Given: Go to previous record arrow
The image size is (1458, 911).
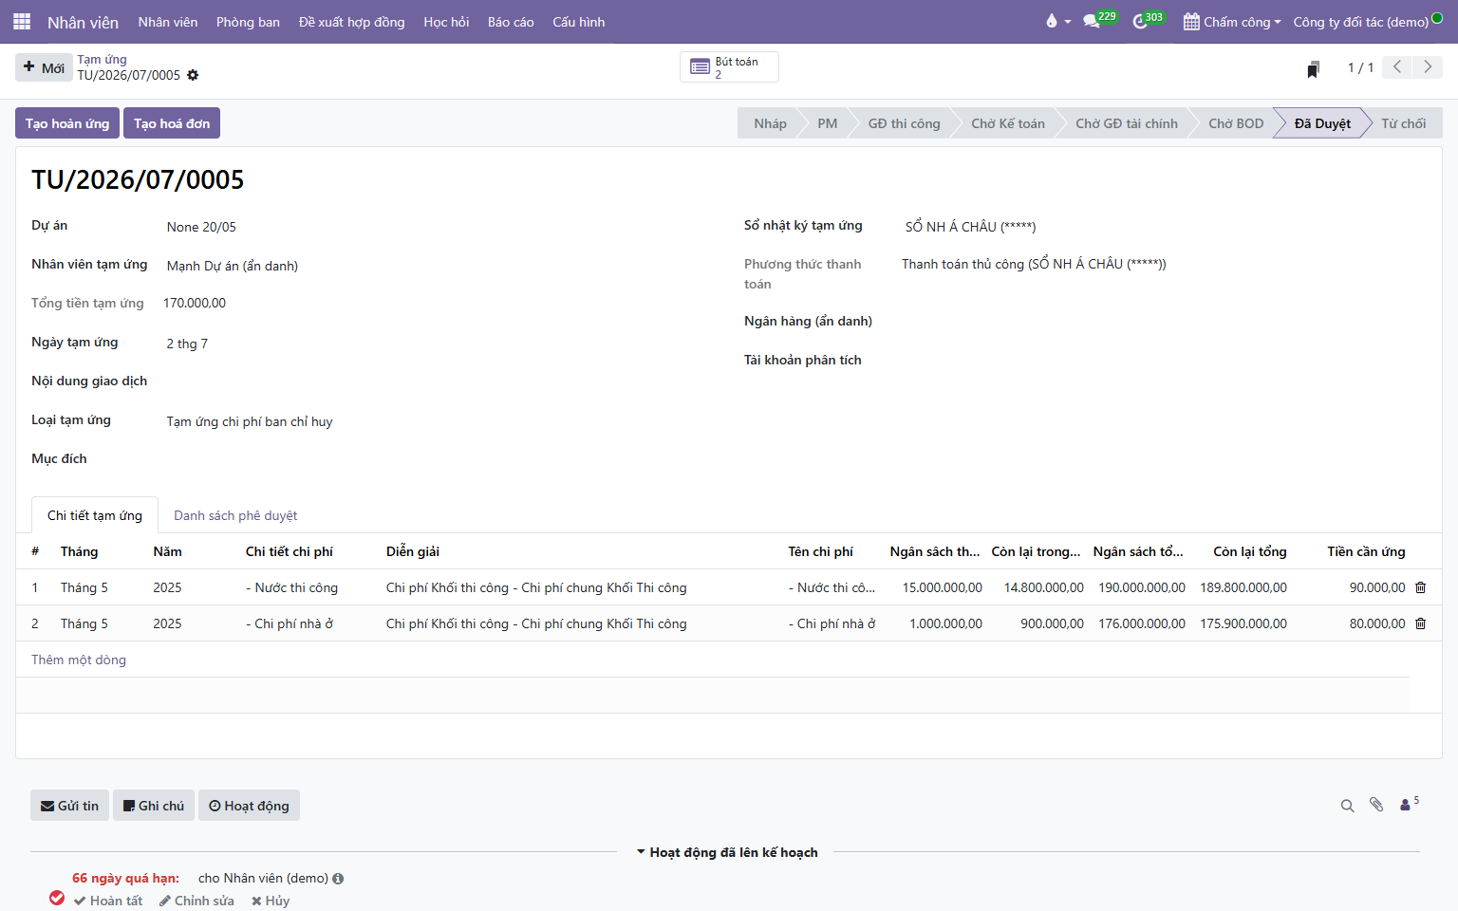Looking at the screenshot, I should [x=1396, y=67].
